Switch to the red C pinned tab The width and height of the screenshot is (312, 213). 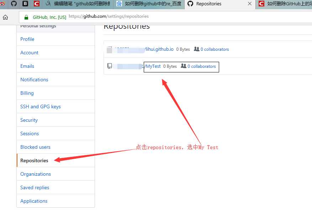(x=36, y=4)
